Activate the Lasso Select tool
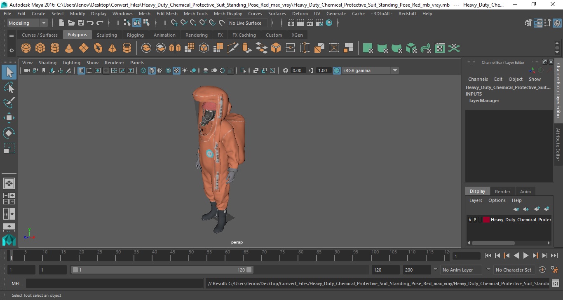563x300 pixels. [x=9, y=88]
